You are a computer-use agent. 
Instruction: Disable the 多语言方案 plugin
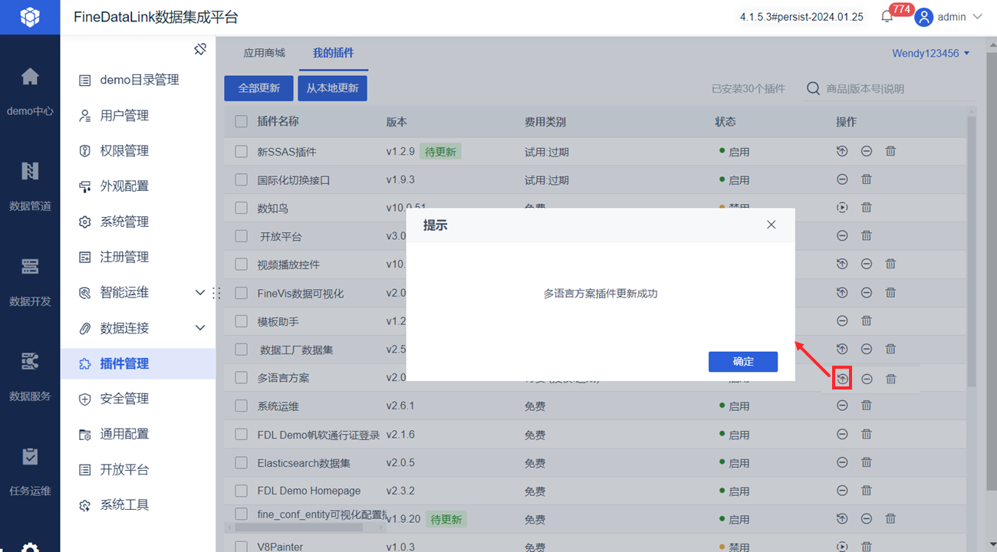pyautogui.click(x=867, y=379)
